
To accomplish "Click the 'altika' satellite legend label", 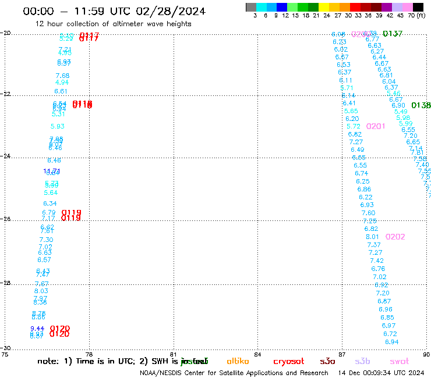I will (x=238, y=361).
